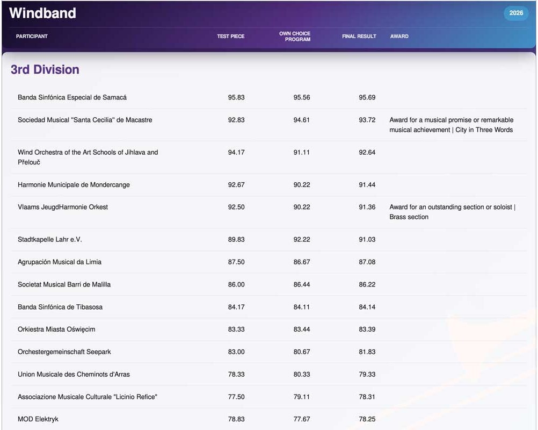The width and height of the screenshot is (538, 430).
Task: Click the 3rd Division heading
Action: pos(45,69)
